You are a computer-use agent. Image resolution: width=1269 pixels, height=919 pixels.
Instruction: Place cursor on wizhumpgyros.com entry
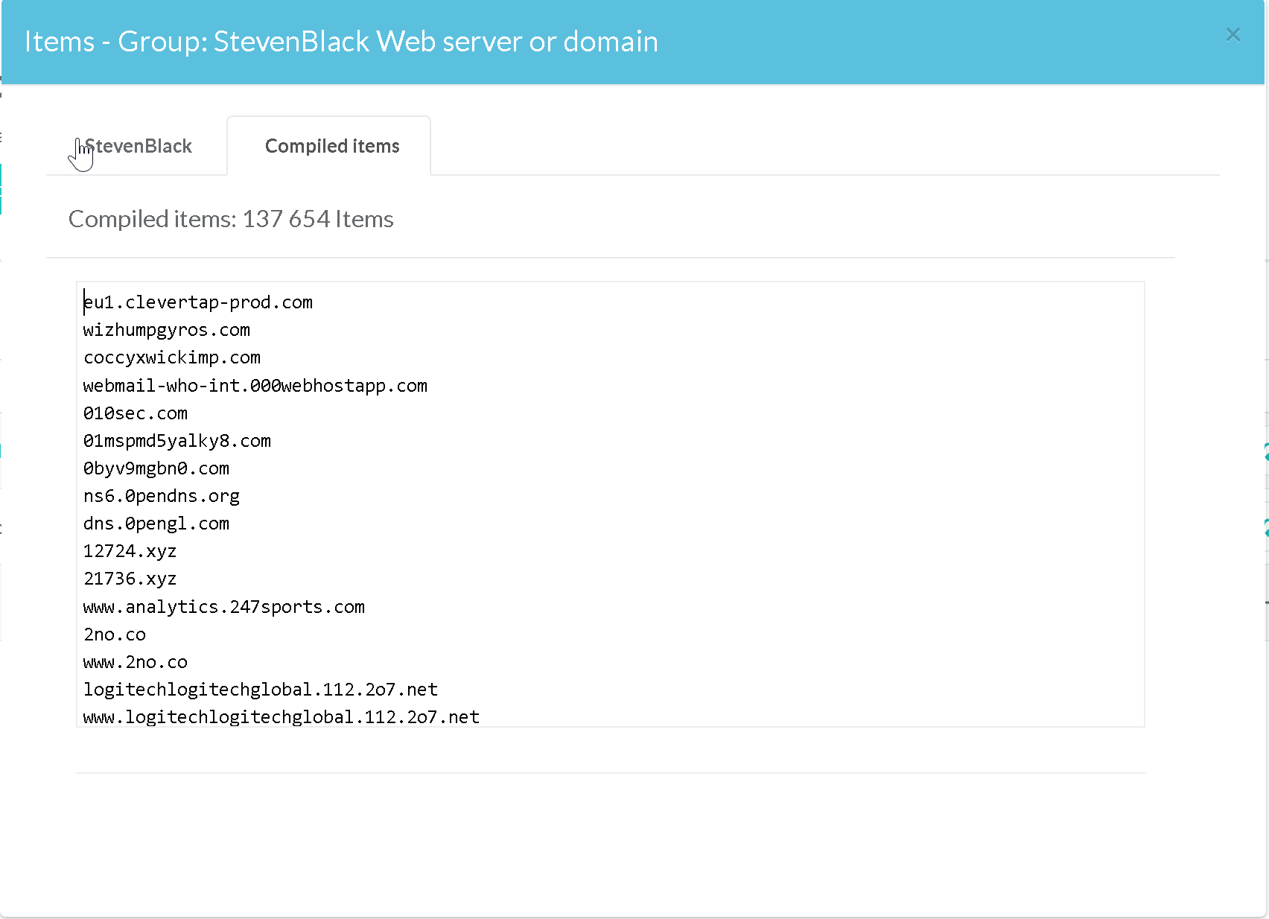(167, 330)
